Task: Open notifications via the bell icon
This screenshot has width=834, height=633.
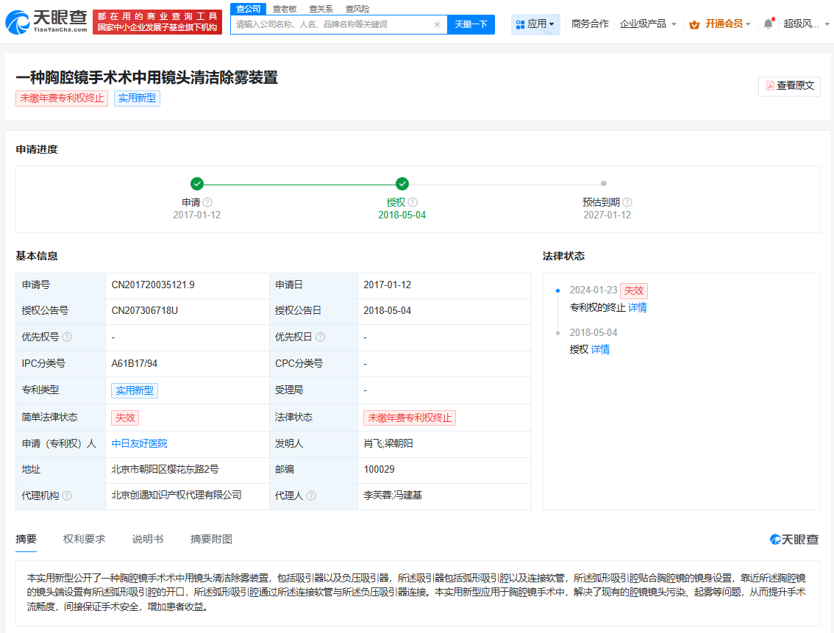Action: [x=768, y=23]
